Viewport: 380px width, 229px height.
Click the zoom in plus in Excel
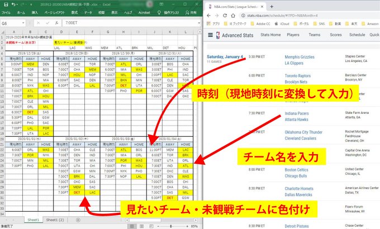(187, 226)
